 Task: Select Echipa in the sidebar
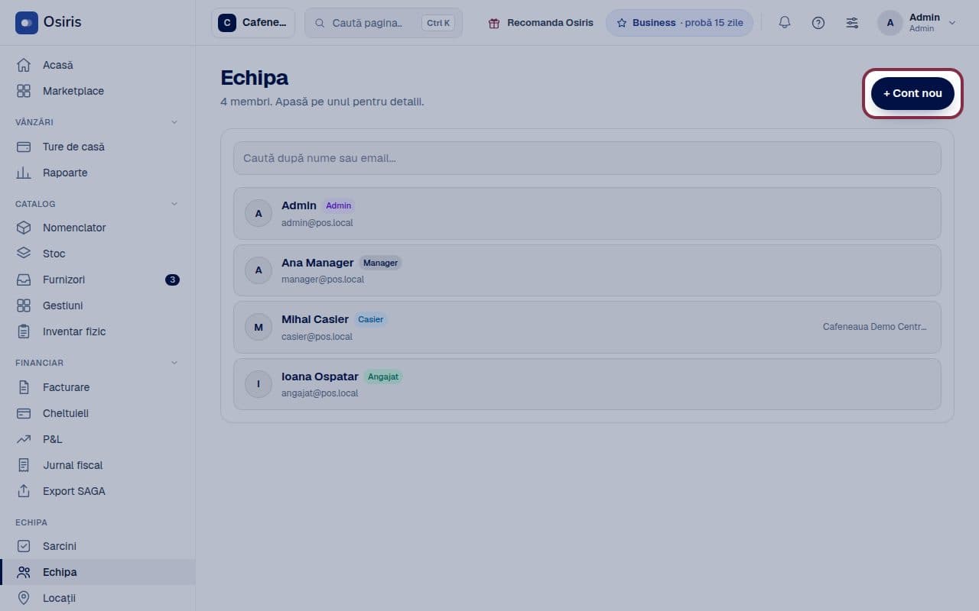[98, 572]
